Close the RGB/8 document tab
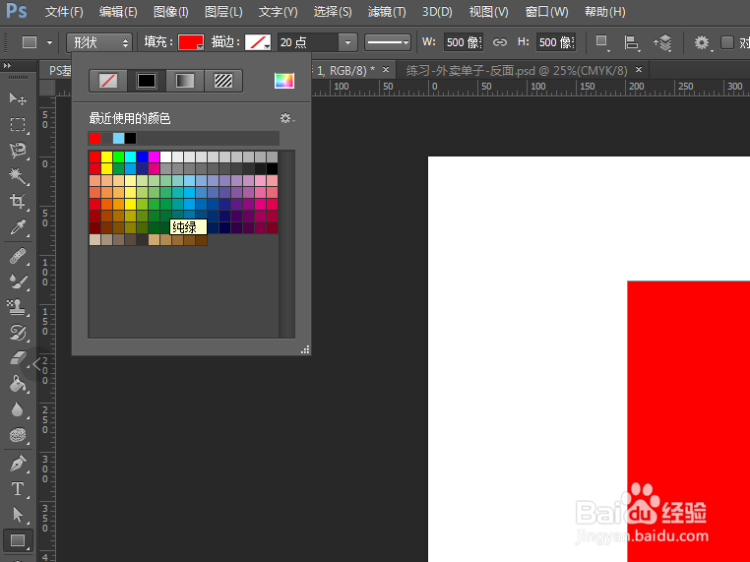The height and width of the screenshot is (562, 750). point(386,70)
